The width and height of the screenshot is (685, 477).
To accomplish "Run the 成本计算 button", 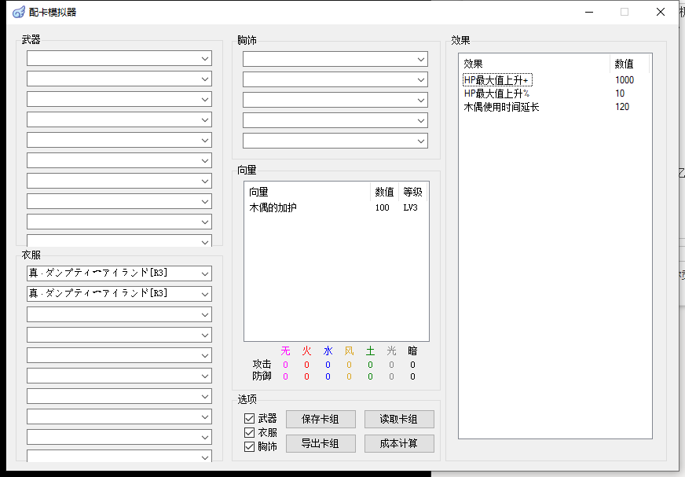I will (399, 444).
